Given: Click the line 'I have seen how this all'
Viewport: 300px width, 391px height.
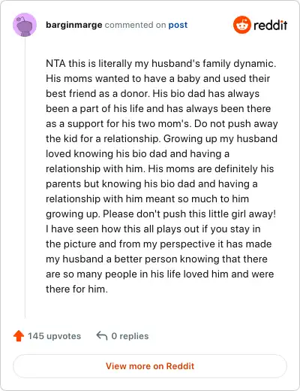Looking at the screenshot, I should pyautogui.click(x=153, y=229).
